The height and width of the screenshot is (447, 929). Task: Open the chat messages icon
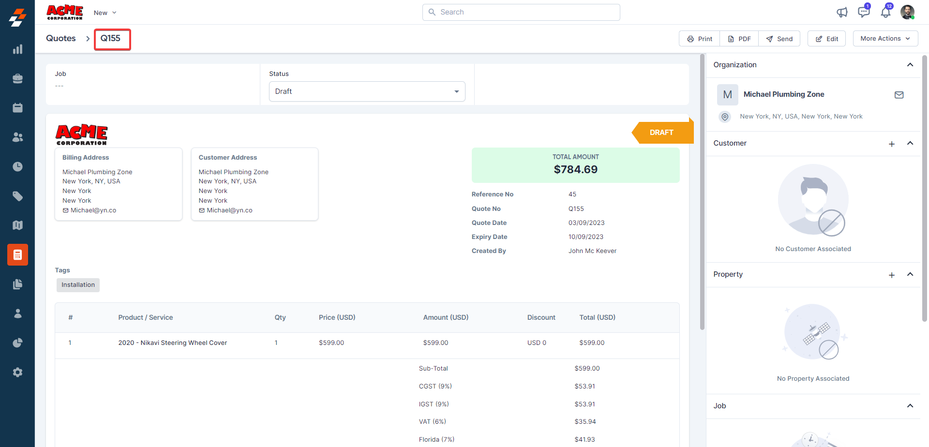click(x=863, y=12)
